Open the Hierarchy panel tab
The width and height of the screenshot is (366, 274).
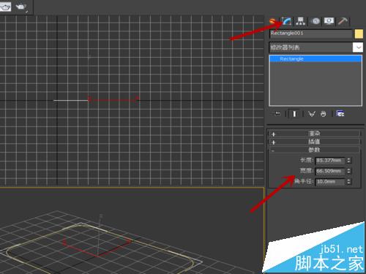pos(300,21)
